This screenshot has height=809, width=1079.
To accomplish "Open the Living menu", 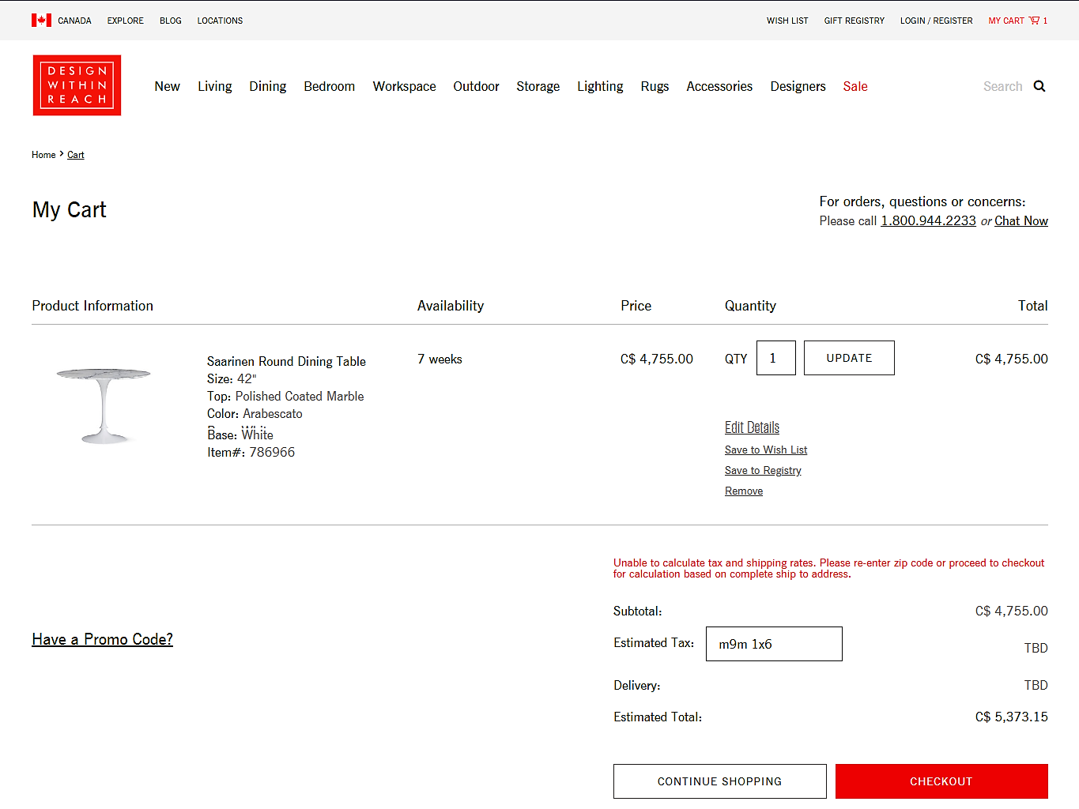I will 214,86.
